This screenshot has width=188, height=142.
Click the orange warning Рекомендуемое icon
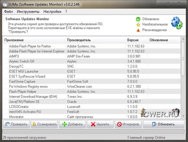pos(138,30)
